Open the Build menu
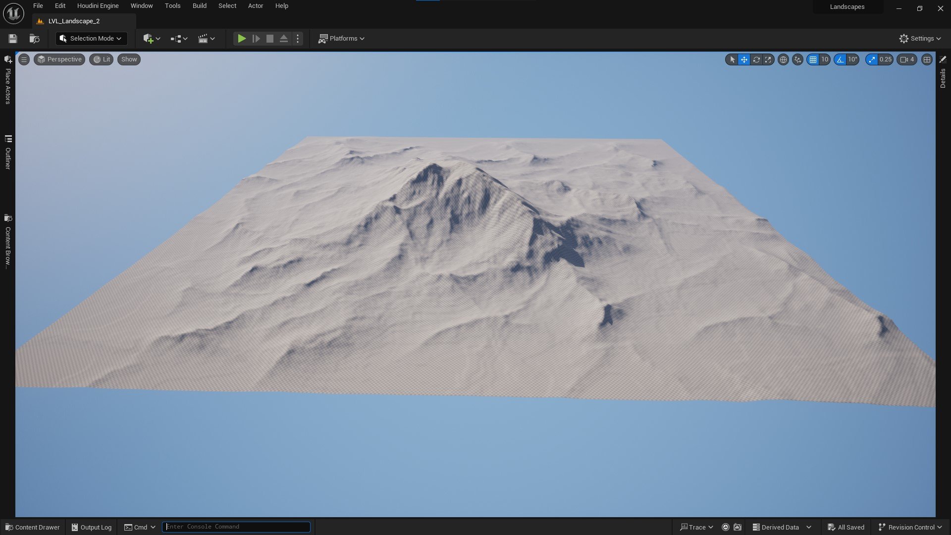The image size is (951, 535). 199,6
